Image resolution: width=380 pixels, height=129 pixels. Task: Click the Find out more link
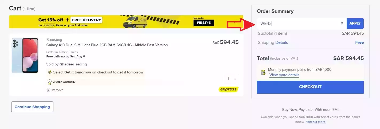click(315, 122)
